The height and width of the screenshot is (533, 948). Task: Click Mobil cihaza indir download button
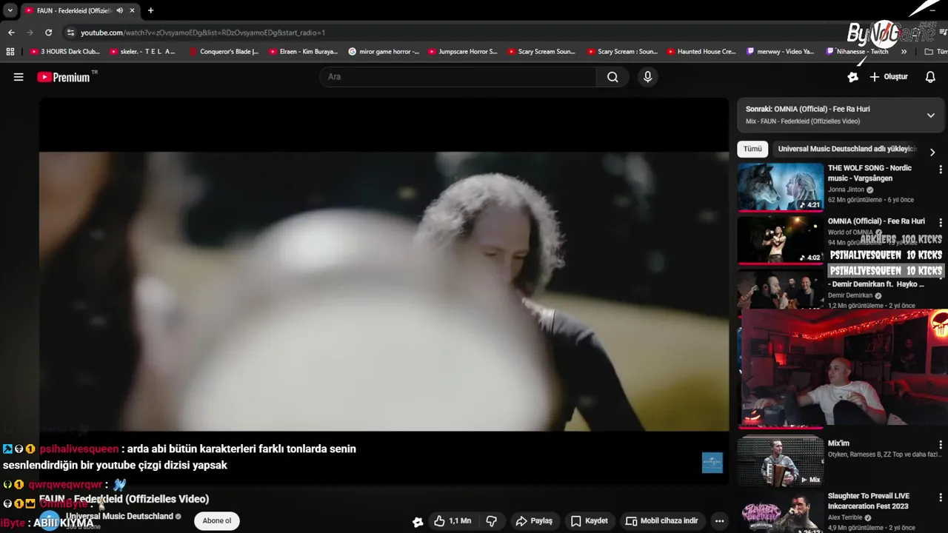coord(662,521)
